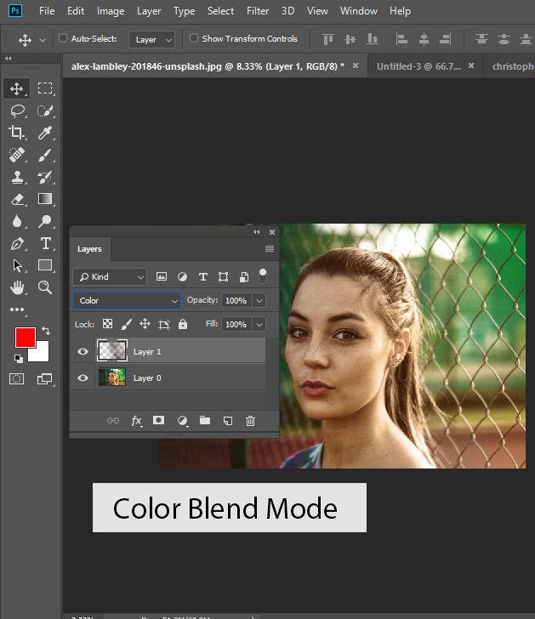Collapse the Layers panel
The image size is (535, 619).
257,232
